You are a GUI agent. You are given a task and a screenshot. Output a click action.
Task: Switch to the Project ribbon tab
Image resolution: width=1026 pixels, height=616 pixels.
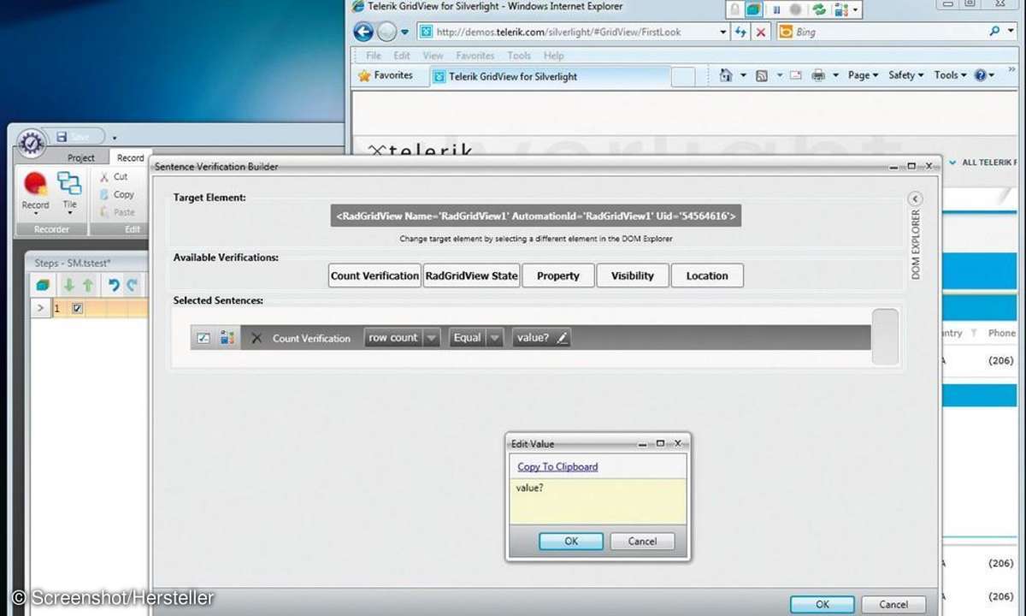(x=81, y=157)
